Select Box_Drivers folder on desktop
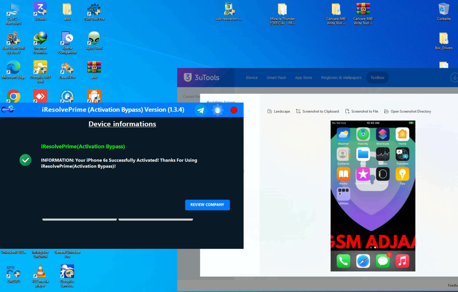This screenshot has height=292, width=458. [444, 41]
